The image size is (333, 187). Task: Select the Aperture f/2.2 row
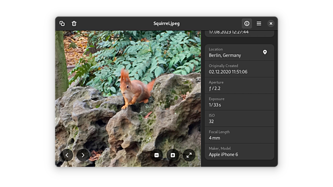(x=239, y=85)
